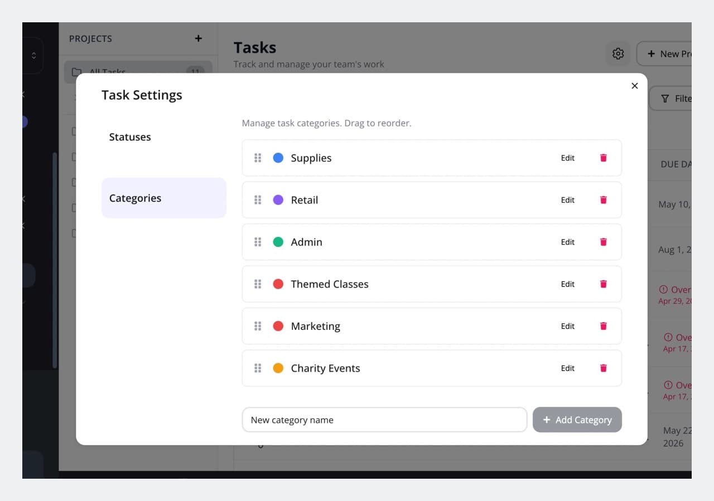The image size is (714, 501).
Task: Click the New Project button
Action: pos(664,53)
